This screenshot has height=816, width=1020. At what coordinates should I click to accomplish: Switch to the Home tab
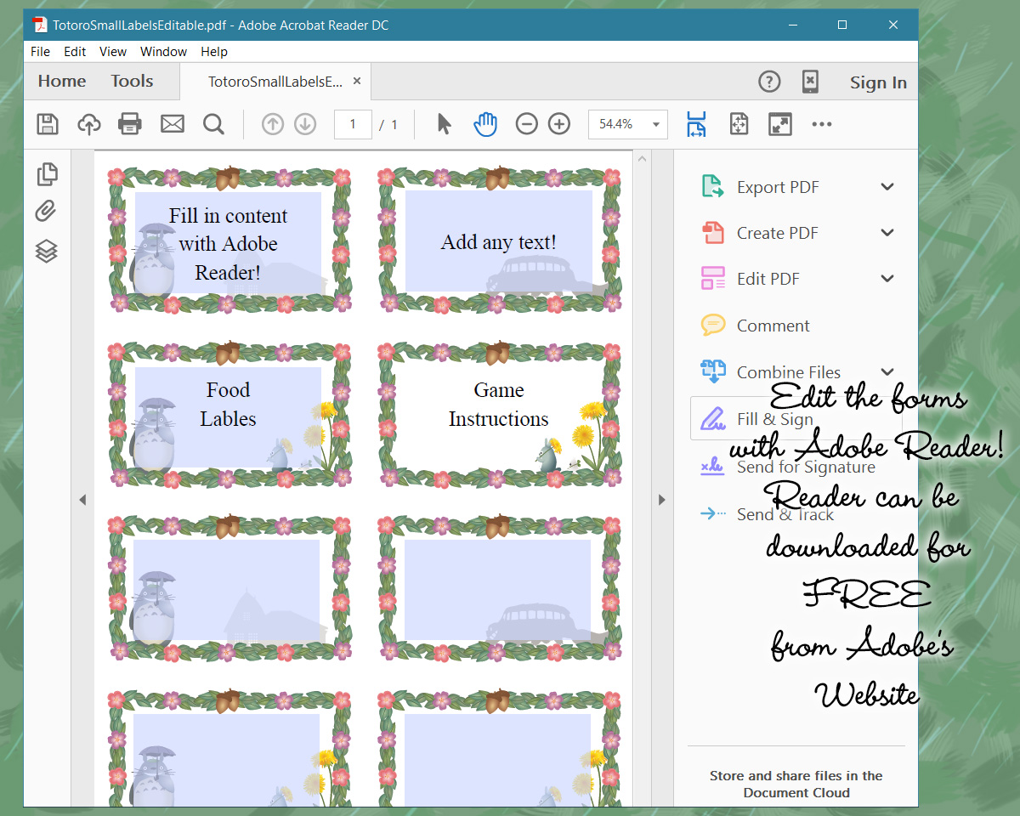tap(62, 82)
